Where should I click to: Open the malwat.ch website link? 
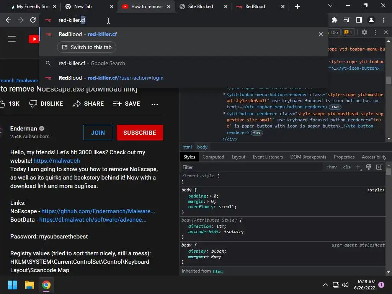(x=57, y=161)
